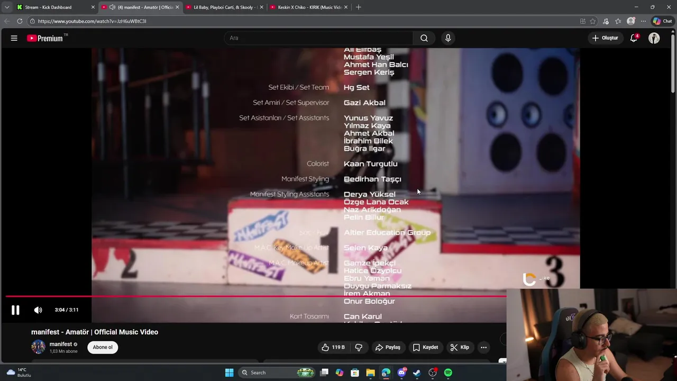Click the browser address bar URL

pyautogui.click(x=92, y=21)
